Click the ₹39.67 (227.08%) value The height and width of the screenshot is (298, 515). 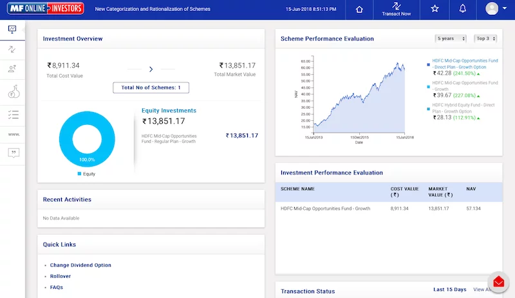click(x=456, y=95)
